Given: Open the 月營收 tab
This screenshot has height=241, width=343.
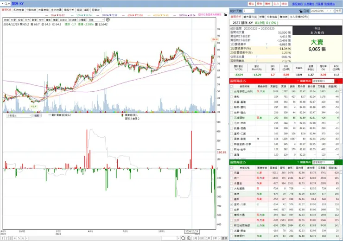Looking at the screenshot, I should coord(96,10).
